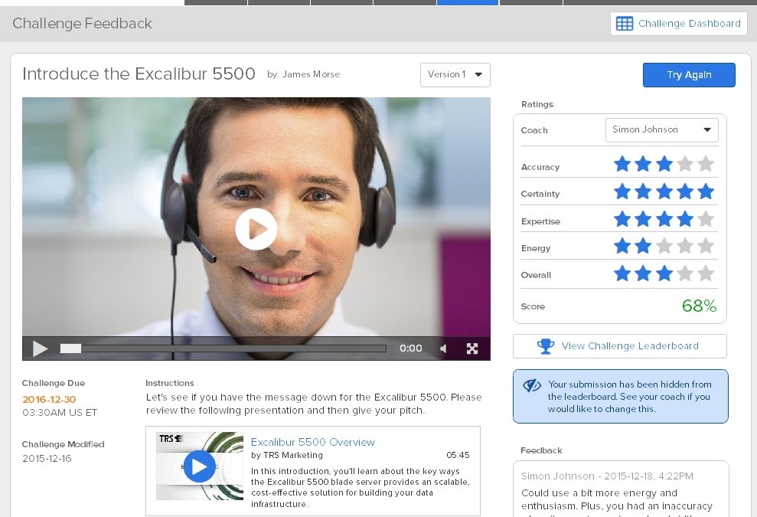Click the fourth star in Accuracy row
Image resolution: width=757 pixels, height=517 pixels.
tap(684, 164)
